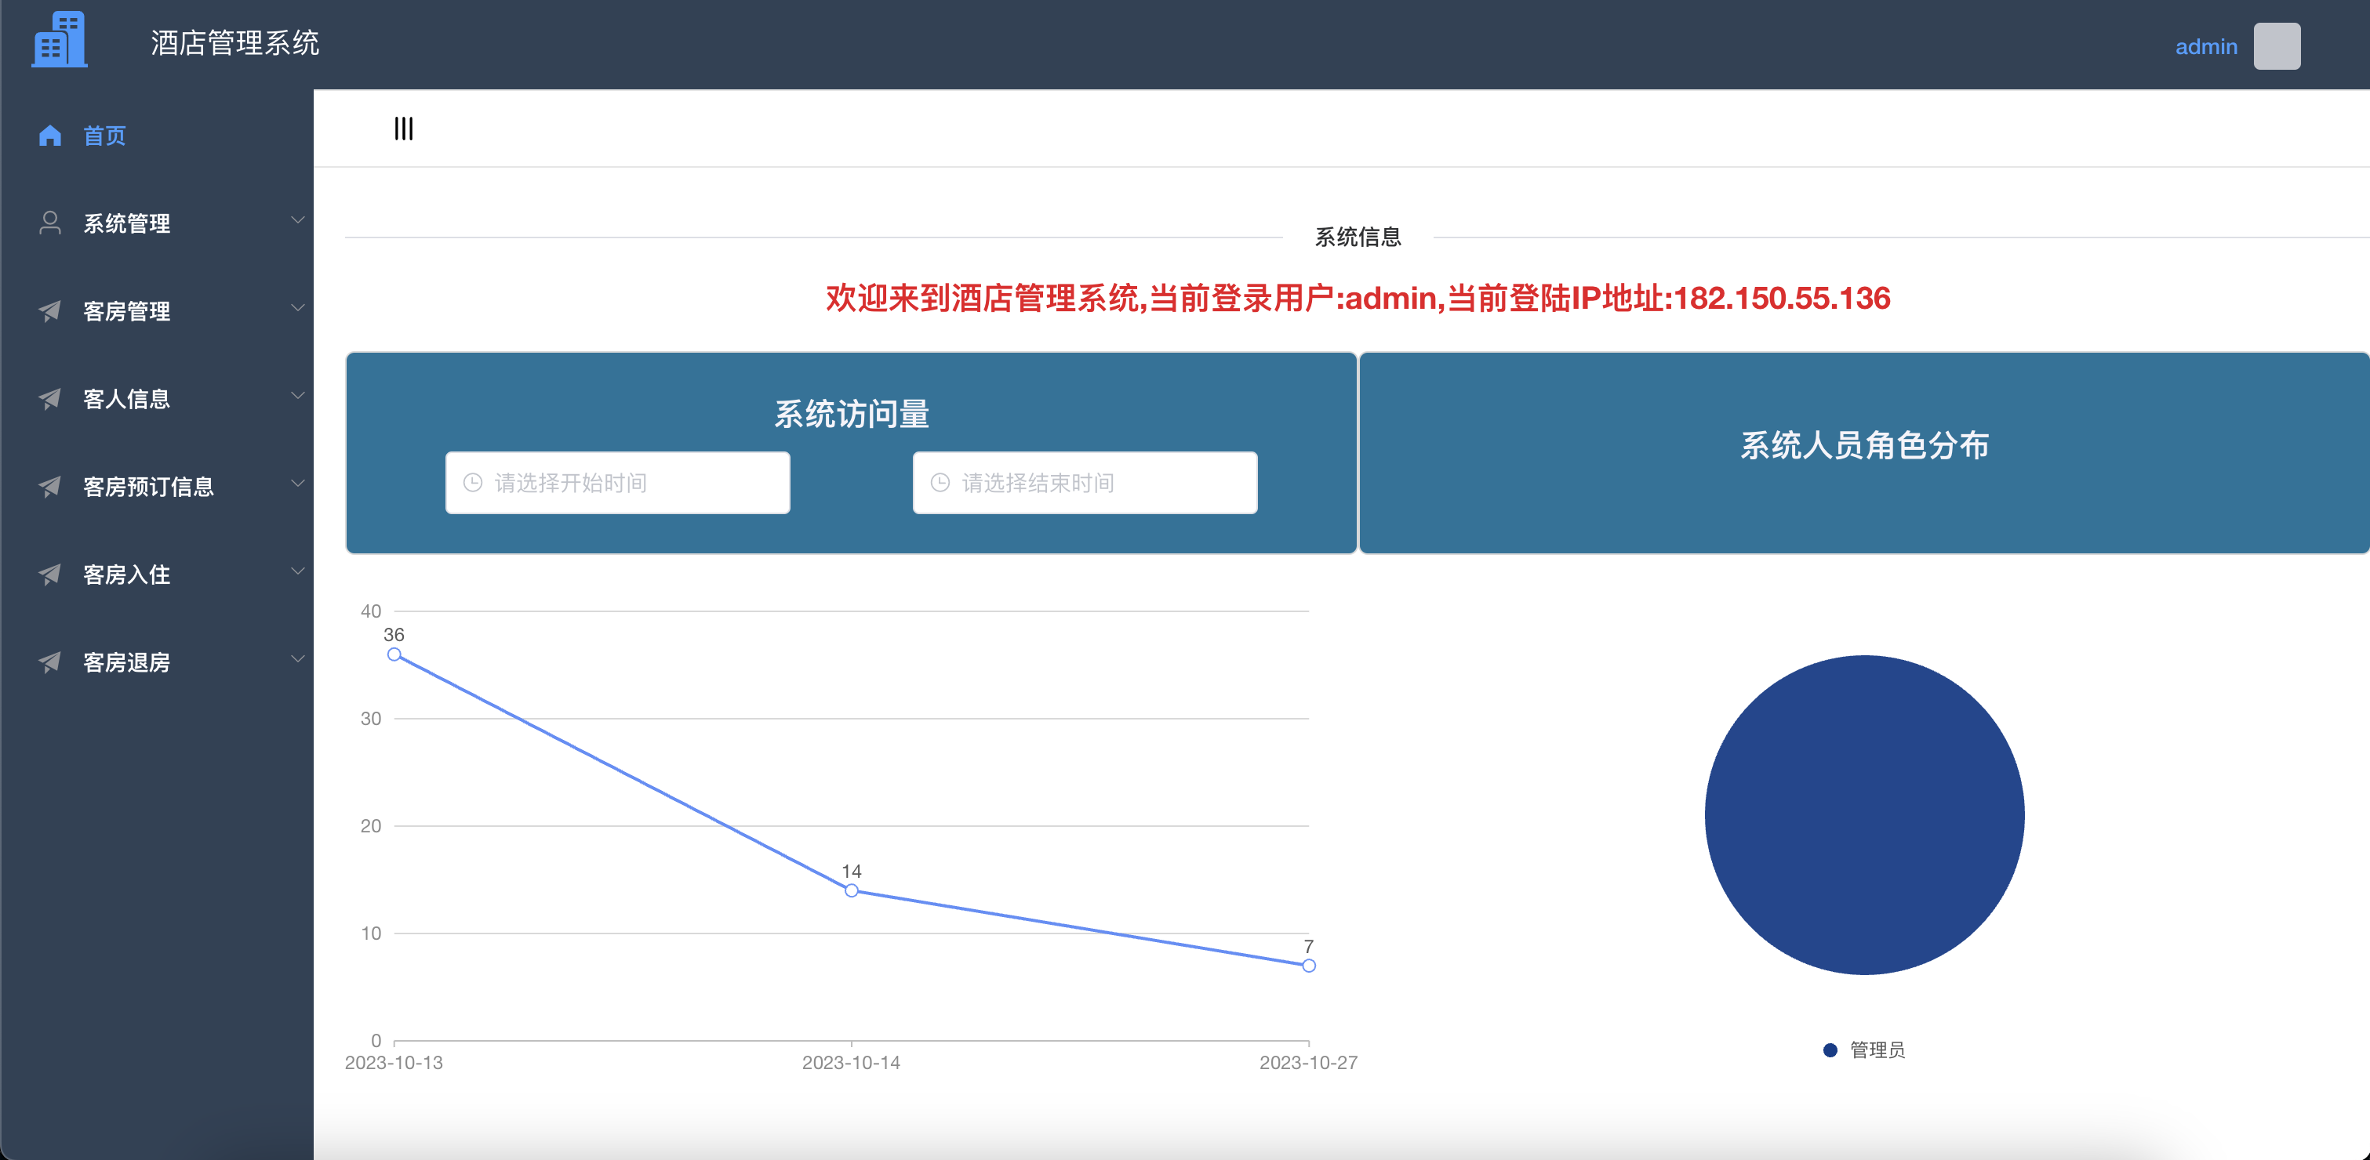
Task: Click the data point labeled 36 on the line chart
Action: 394,654
